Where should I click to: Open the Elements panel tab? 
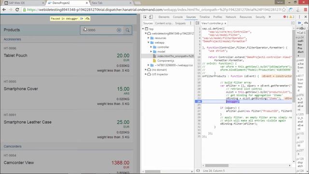[x=164, y=17]
